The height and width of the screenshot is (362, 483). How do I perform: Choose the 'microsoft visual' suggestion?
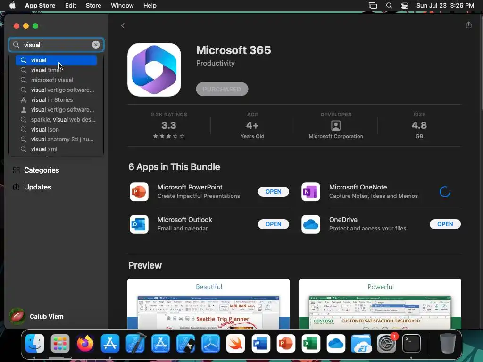[x=56, y=80]
